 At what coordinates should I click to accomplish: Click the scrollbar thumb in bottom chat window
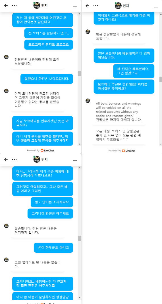(x=80, y=238)
